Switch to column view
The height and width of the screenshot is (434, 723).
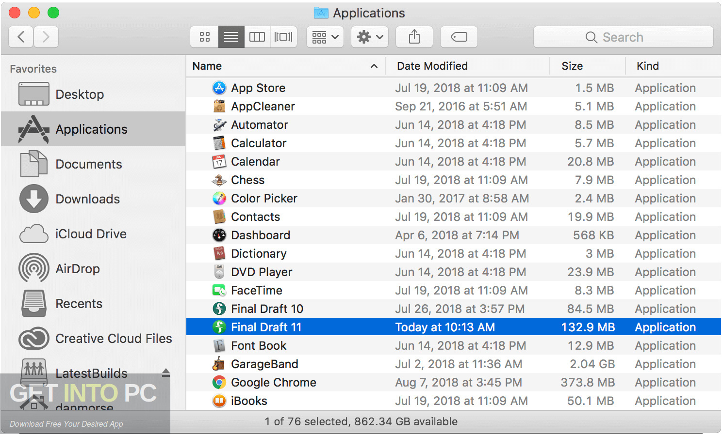tap(257, 37)
